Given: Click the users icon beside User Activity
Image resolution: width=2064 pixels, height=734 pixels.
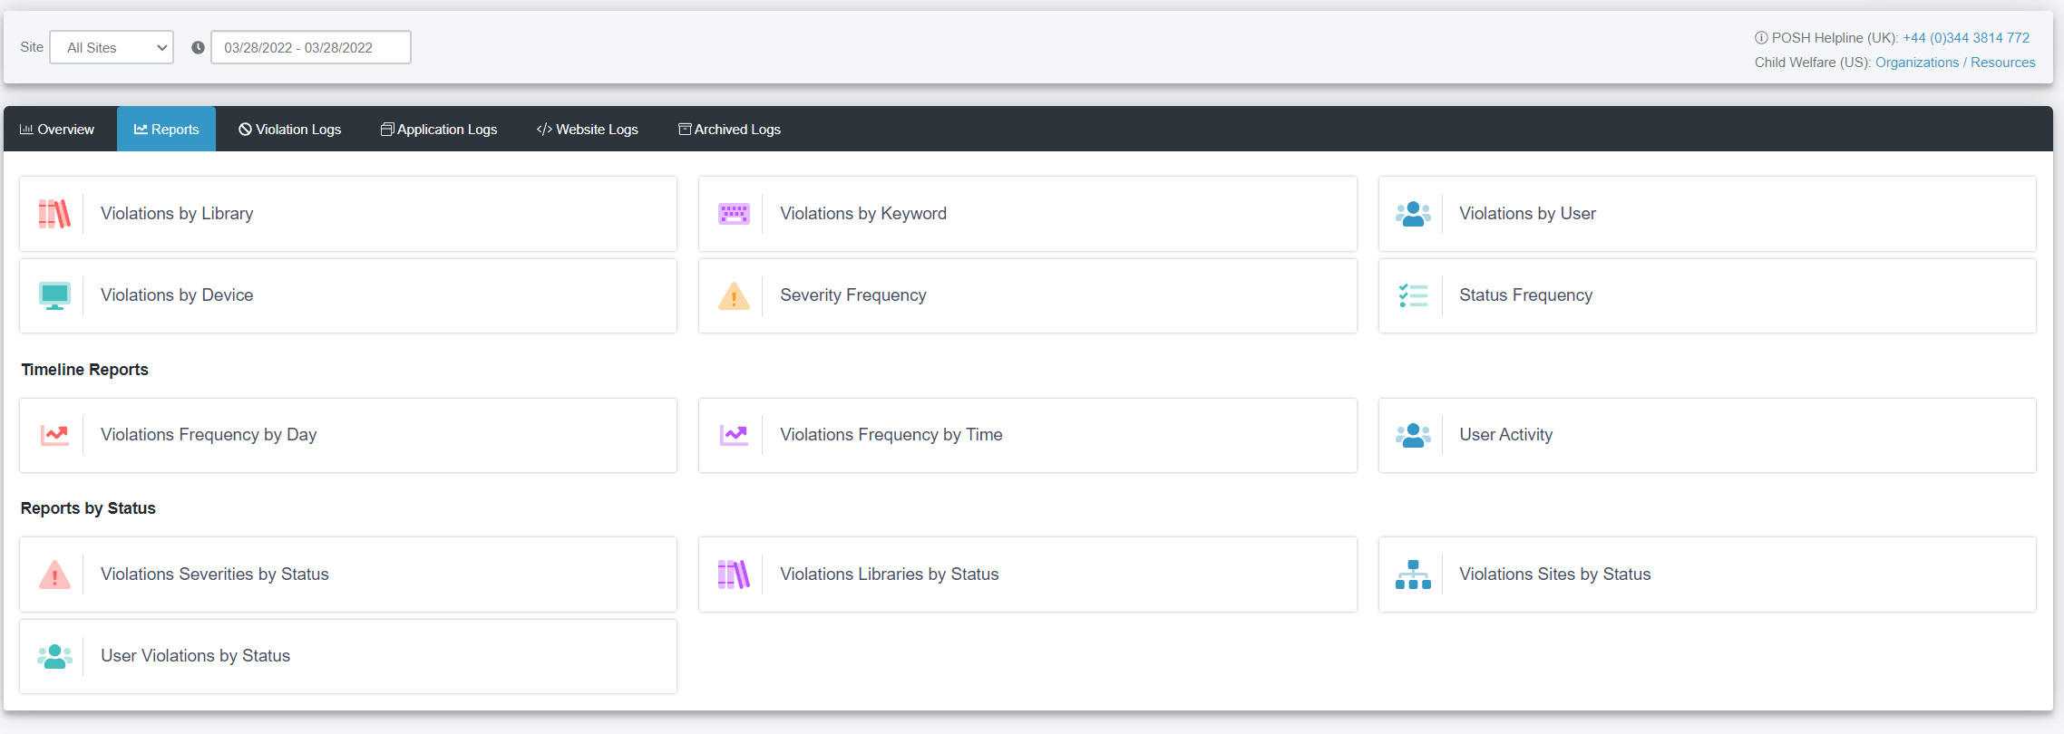Looking at the screenshot, I should click(x=1413, y=435).
